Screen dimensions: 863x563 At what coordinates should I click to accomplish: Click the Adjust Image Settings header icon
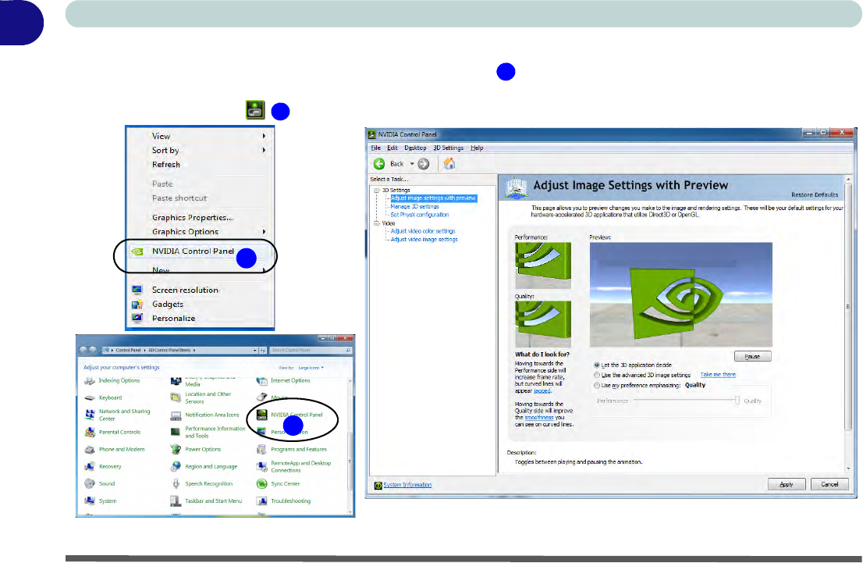[517, 188]
